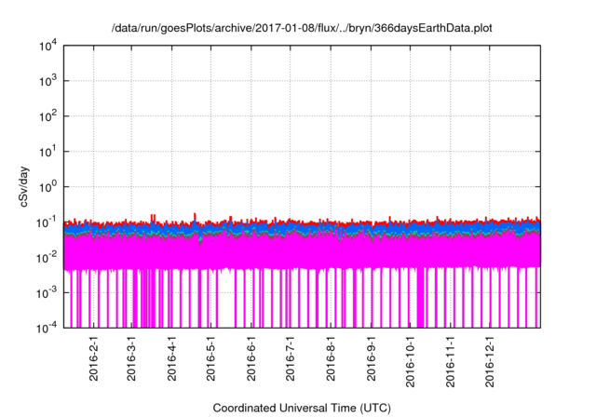This screenshot has height=417, width=596.
Task: Click the 2016-7-1 date label
Action: coord(290,358)
